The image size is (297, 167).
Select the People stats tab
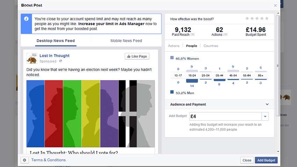coord(191,46)
